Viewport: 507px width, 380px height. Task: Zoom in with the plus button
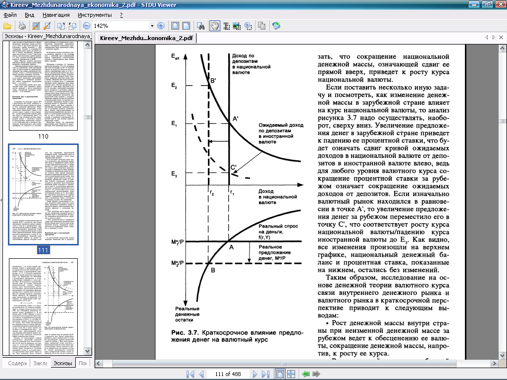tap(161, 26)
